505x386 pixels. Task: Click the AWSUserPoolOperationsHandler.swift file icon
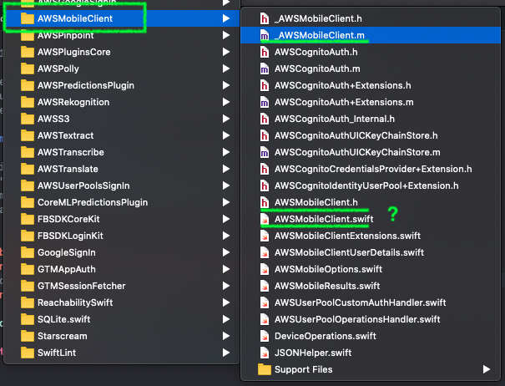tap(265, 319)
